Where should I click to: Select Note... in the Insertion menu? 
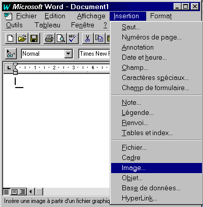point(156,103)
